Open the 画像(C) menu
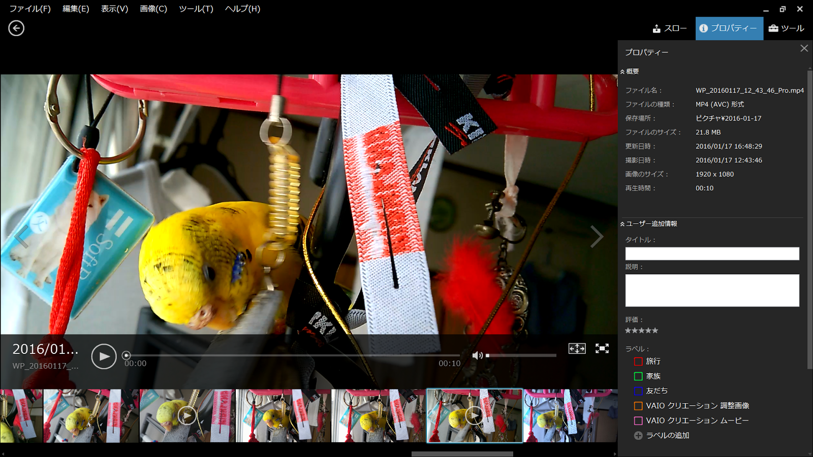Screen dimensions: 813x457 153,9
